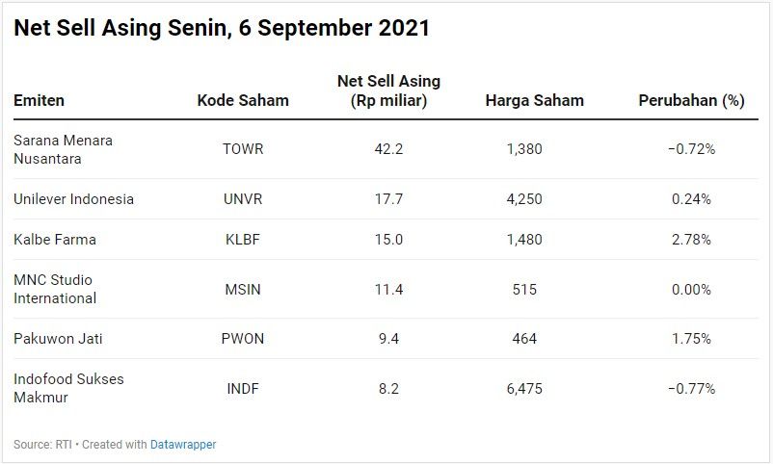
Task: Click the table title heading
Action: [x=222, y=29]
